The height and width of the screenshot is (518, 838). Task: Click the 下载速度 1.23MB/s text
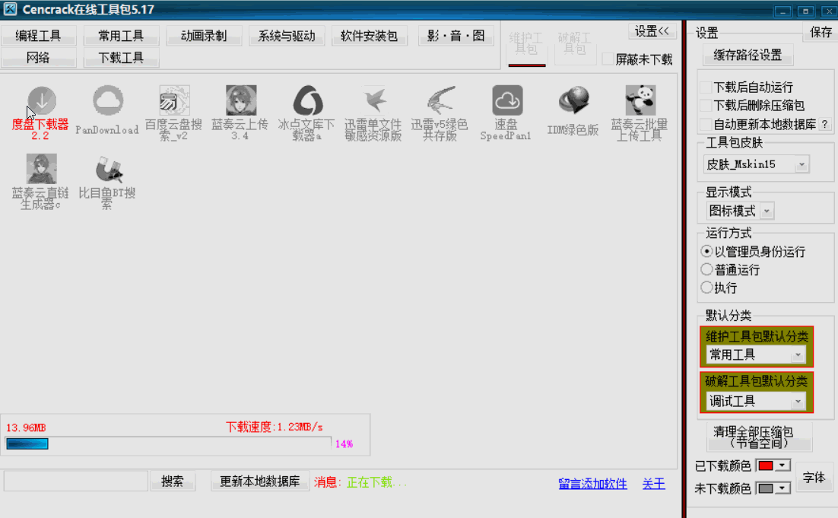click(x=275, y=427)
